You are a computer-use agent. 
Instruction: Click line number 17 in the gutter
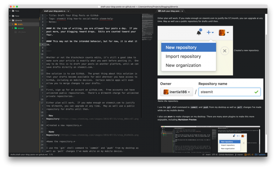pos(42,103)
